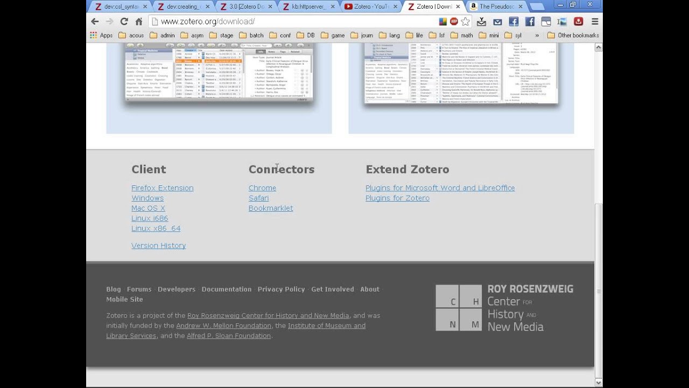Open the Plugins for Zotero link

click(x=397, y=198)
